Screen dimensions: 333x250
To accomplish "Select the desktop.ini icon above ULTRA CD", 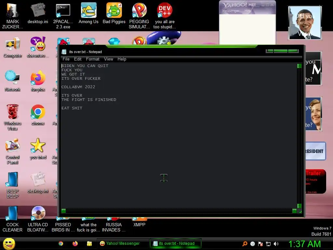I will pos(38,182).
